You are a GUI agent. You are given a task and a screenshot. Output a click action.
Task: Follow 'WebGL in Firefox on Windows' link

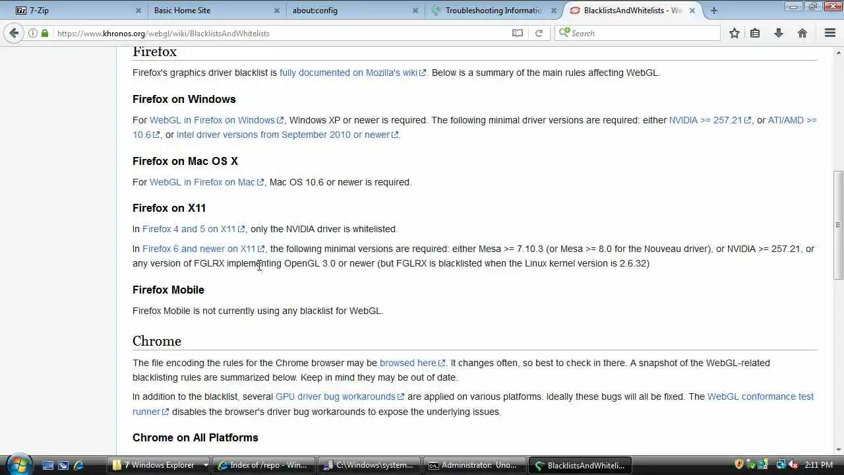click(x=216, y=120)
